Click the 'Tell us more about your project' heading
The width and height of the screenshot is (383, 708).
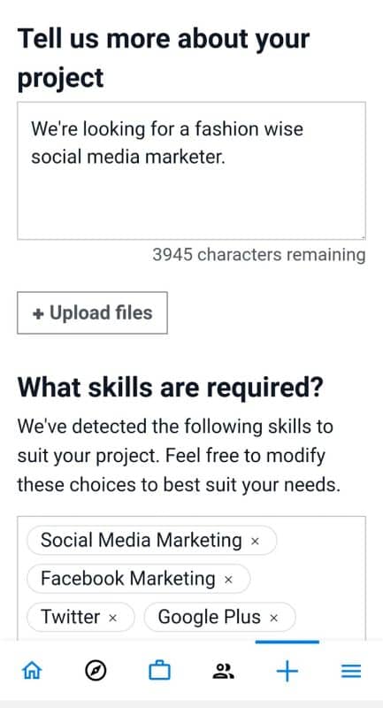pos(164,58)
